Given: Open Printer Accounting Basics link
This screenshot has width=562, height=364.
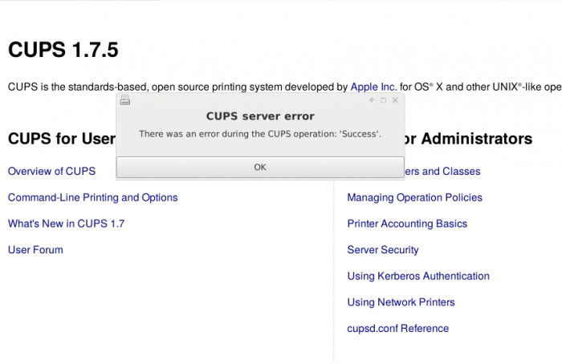Looking at the screenshot, I should click(407, 224).
